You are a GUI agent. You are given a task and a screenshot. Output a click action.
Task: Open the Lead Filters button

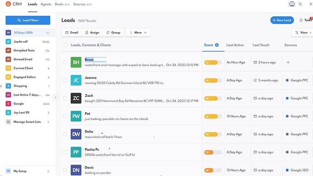tap(28, 20)
